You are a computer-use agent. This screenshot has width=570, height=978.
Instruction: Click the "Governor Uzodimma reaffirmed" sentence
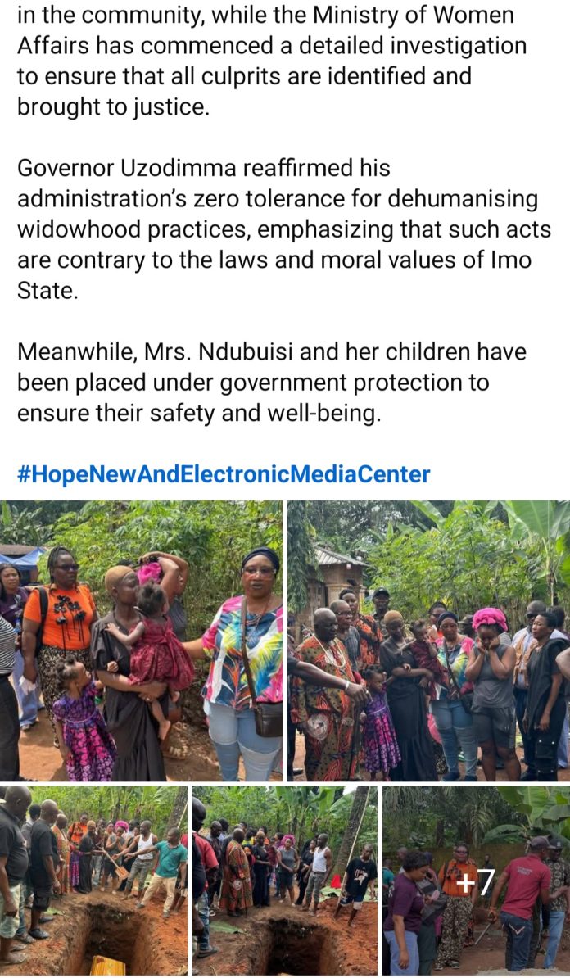coord(284,229)
